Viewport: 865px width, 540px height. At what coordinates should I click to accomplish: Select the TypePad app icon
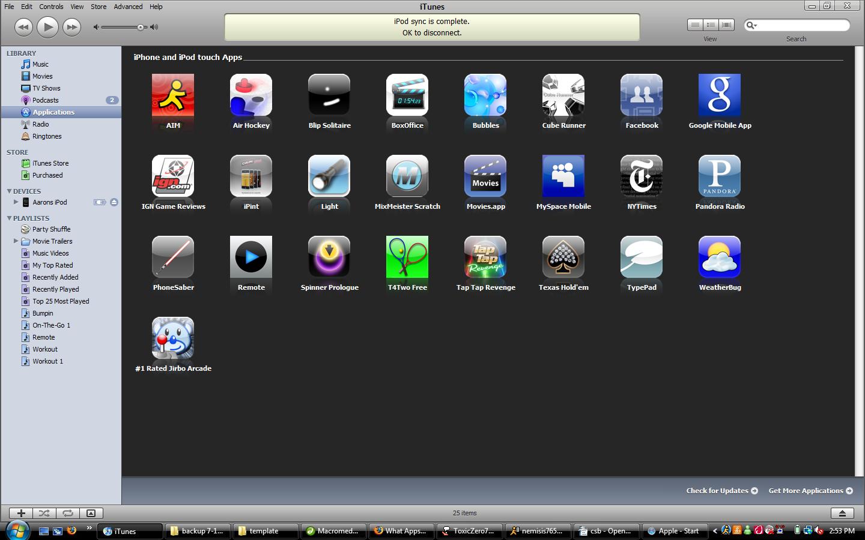click(642, 257)
